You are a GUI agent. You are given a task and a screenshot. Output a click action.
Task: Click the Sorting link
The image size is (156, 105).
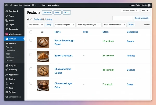(49, 19)
